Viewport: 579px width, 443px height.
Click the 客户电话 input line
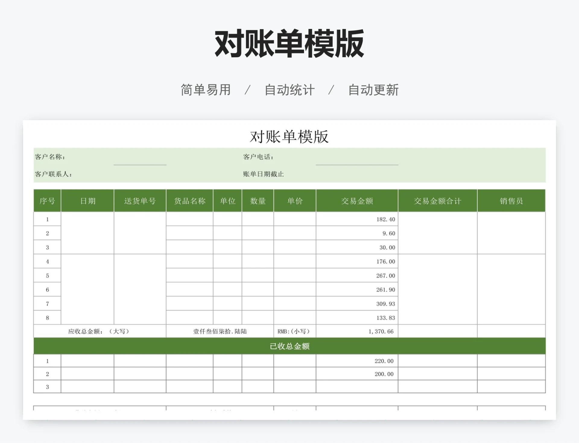(x=357, y=164)
